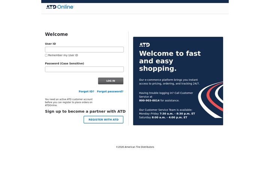Image resolution: width=270 pixels, height=169 pixels.
Task: Click the Remember my User ID label text
Action: (63, 55)
